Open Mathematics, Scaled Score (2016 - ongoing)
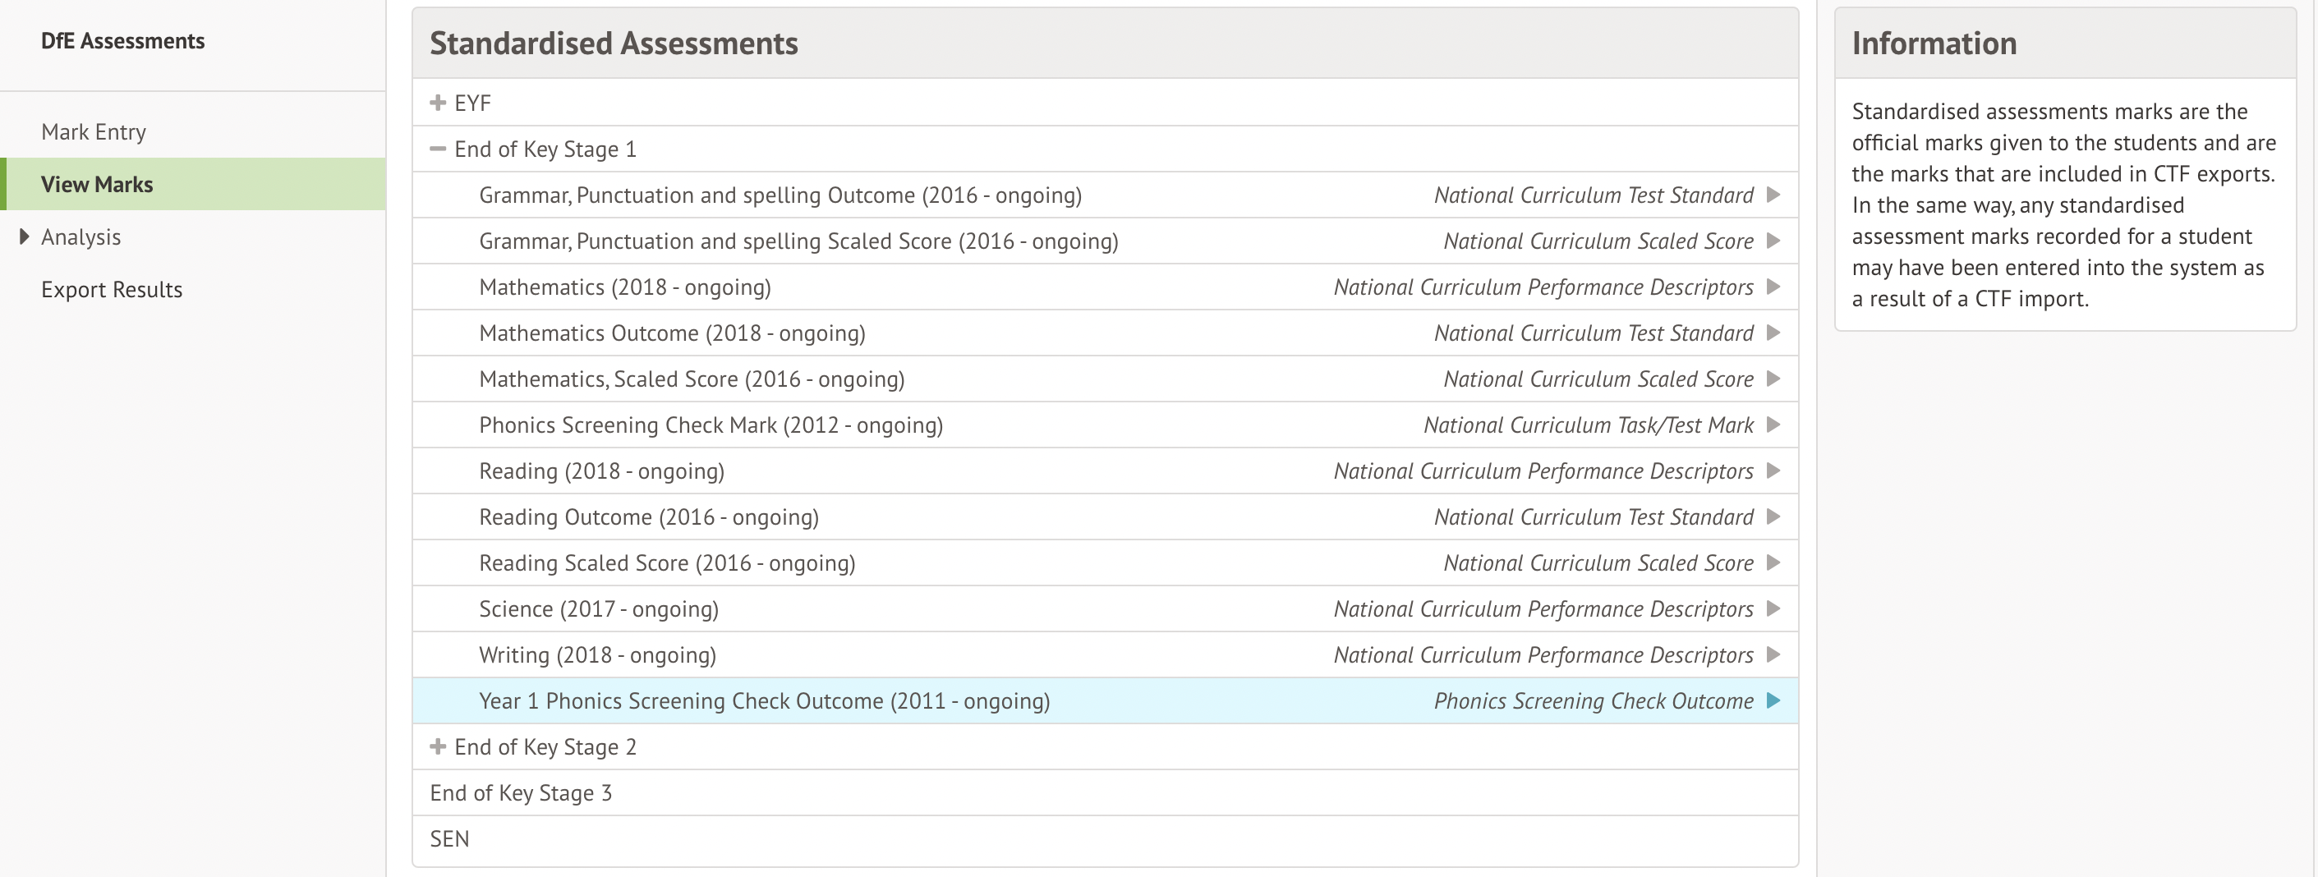The height and width of the screenshot is (877, 2318). click(691, 379)
